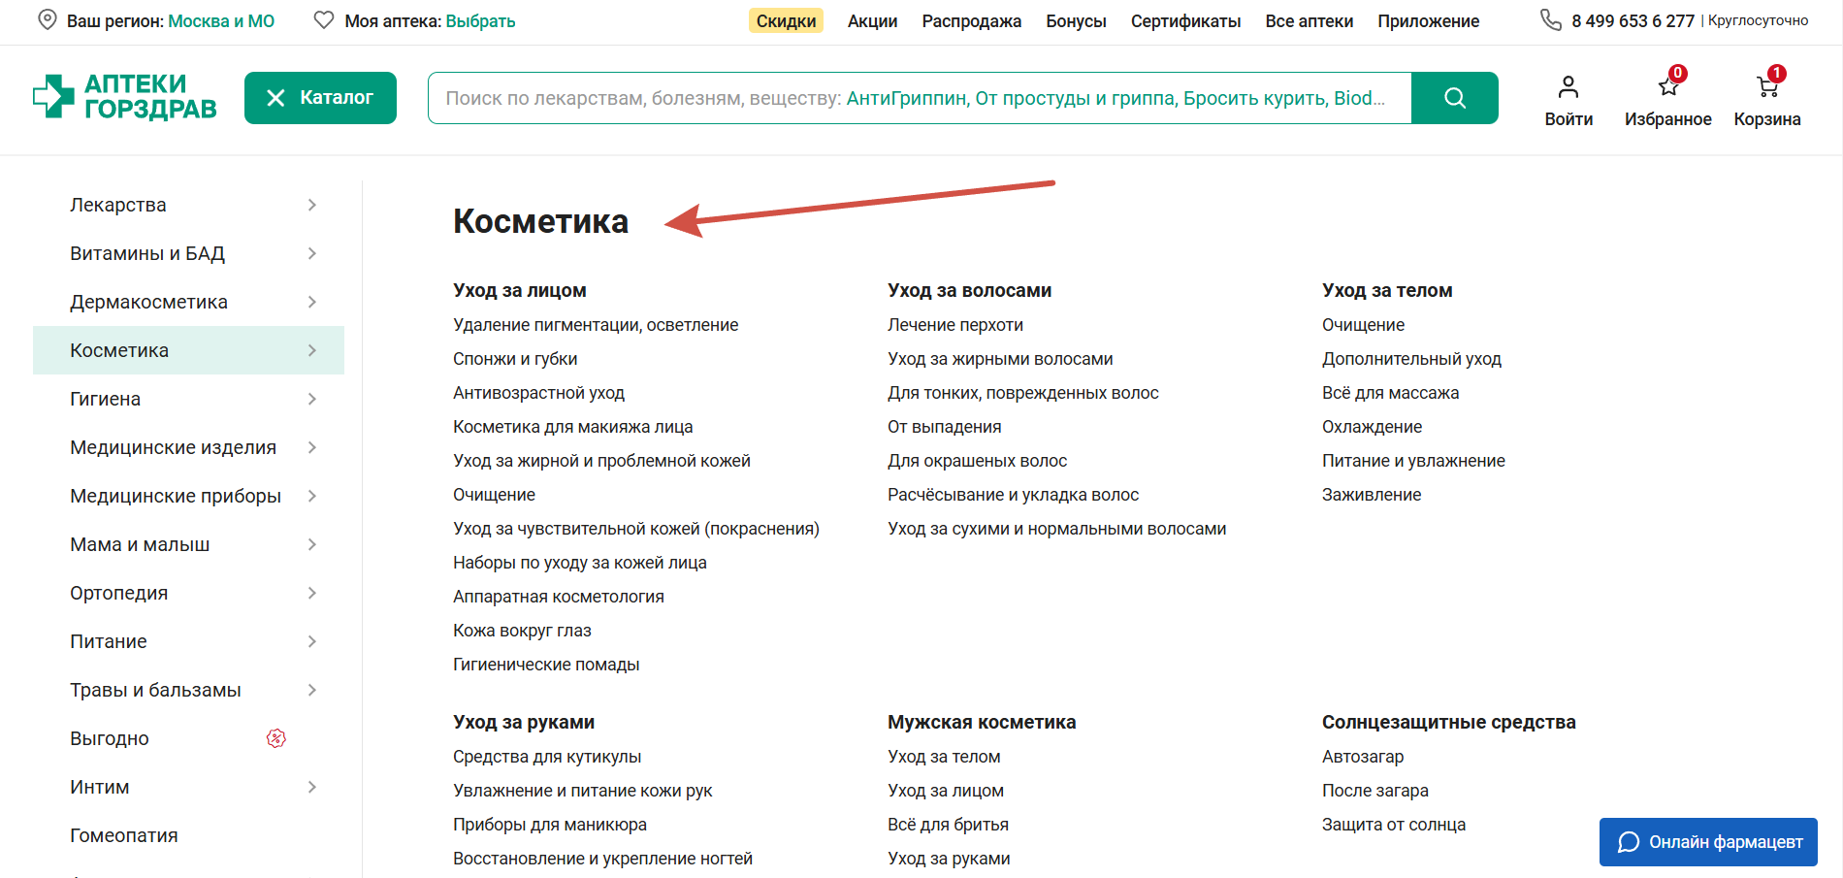Image resolution: width=1843 pixels, height=878 pixels.
Task: Expand the Витамины и БАД chevron
Action: tap(312, 253)
